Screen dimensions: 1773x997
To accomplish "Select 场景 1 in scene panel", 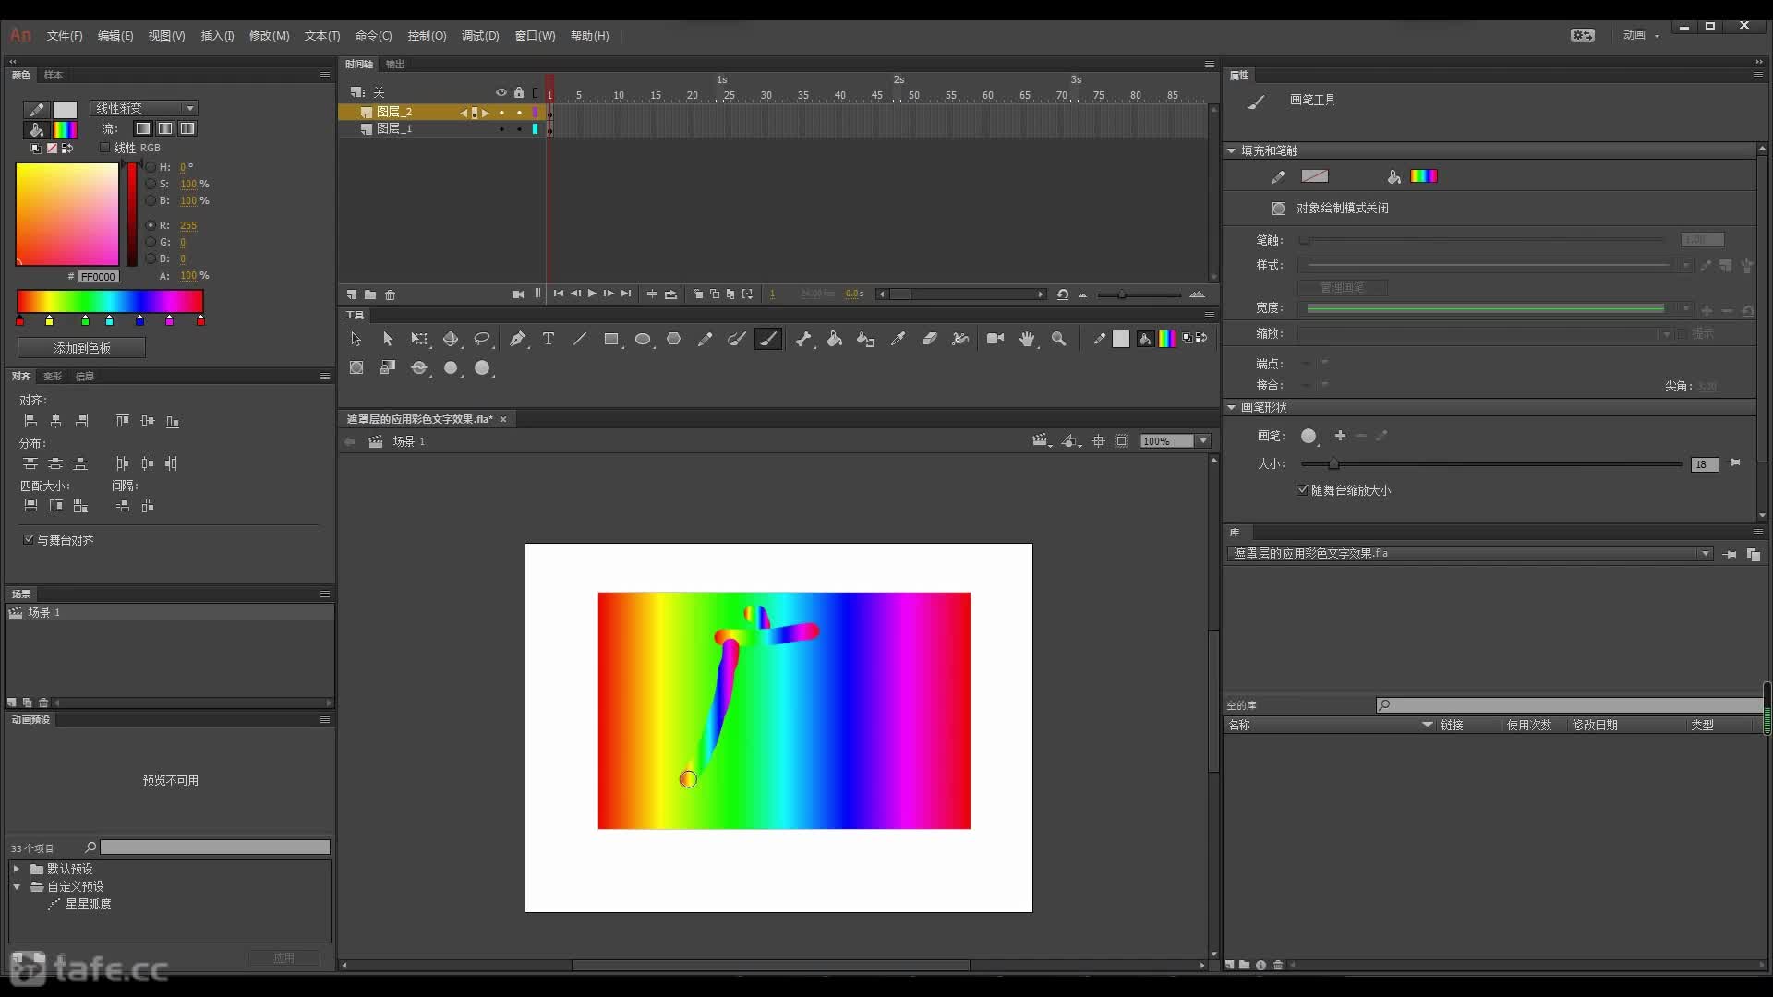I will click(x=44, y=612).
